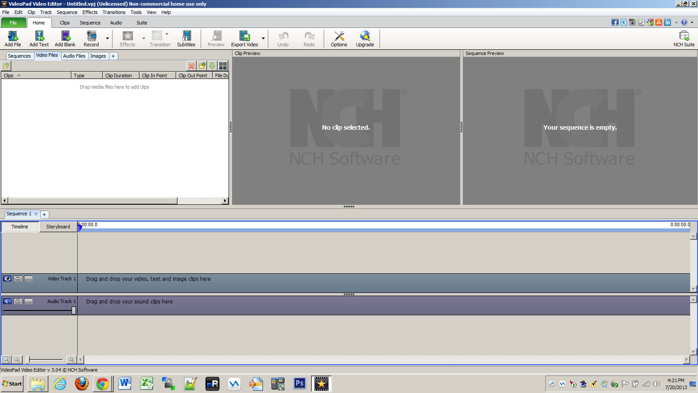Collapse Video Track 1 with minimize button

[x=28, y=279]
